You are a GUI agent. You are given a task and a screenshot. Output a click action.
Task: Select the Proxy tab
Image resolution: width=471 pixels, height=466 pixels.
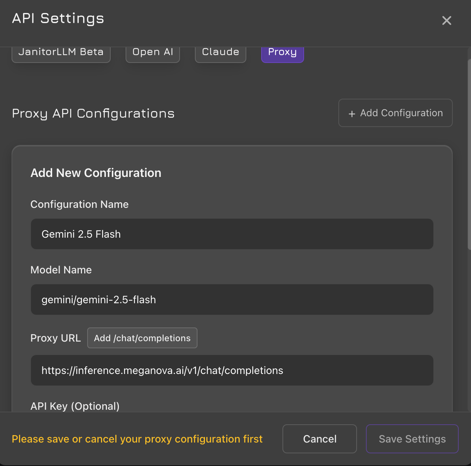(x=282, y=53)
